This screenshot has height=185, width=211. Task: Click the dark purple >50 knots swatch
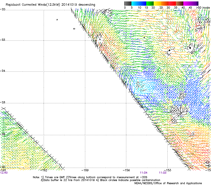[198, 3]
